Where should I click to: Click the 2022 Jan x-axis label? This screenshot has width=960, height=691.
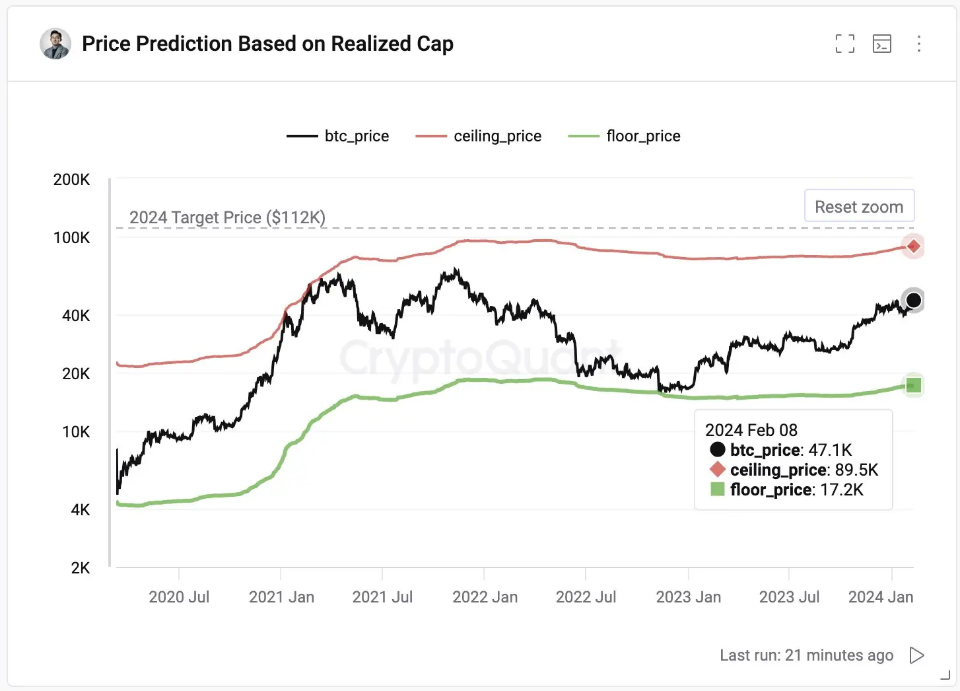(485, 597)
